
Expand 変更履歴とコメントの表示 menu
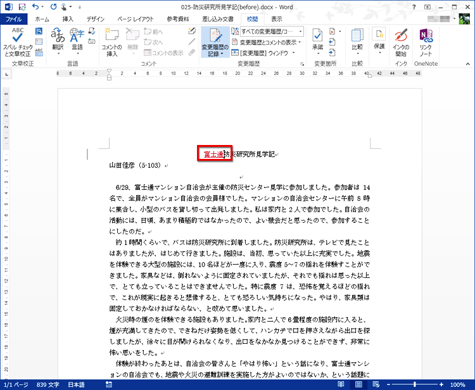pos(267,42)
